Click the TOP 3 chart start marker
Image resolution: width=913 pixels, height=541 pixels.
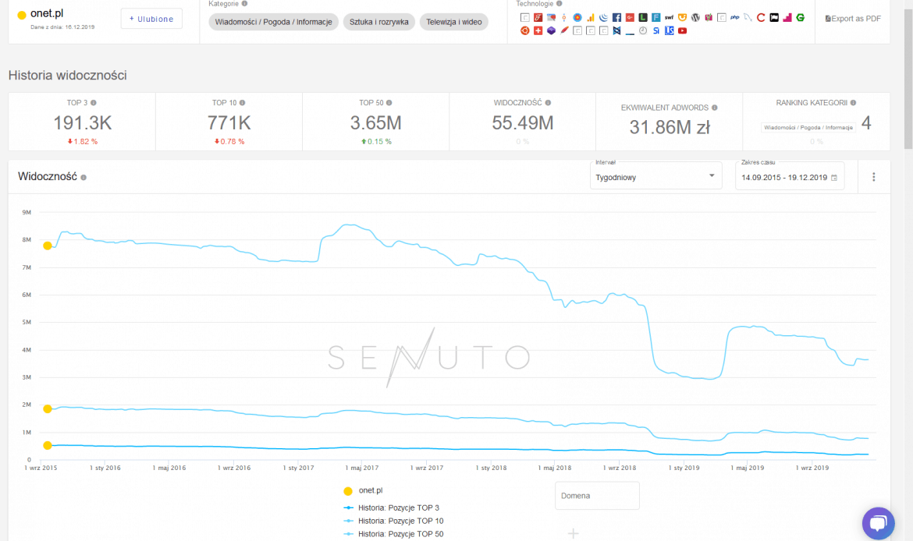pyautogui.click(x=48, y=446)
